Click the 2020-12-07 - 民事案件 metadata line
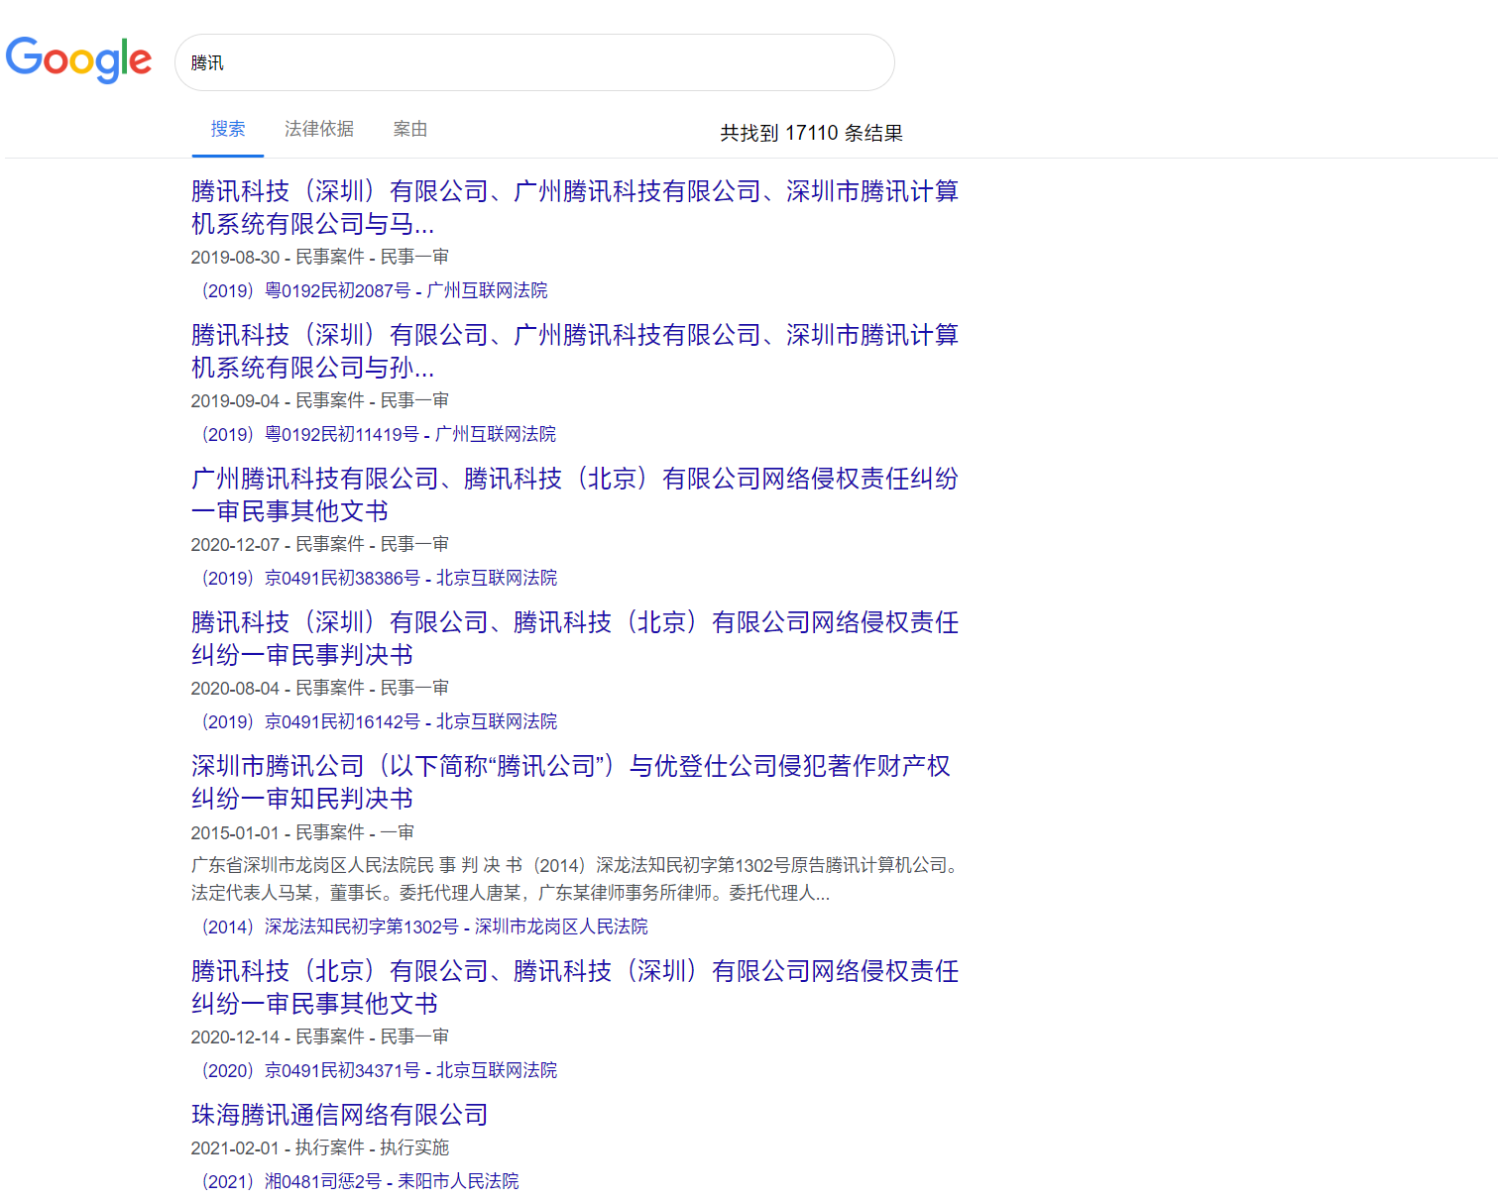The height and width of the screenshot is (1200, 1498). [x=320, y=544]
